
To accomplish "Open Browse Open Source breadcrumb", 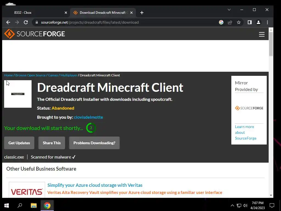I will (x=30, y=75).
